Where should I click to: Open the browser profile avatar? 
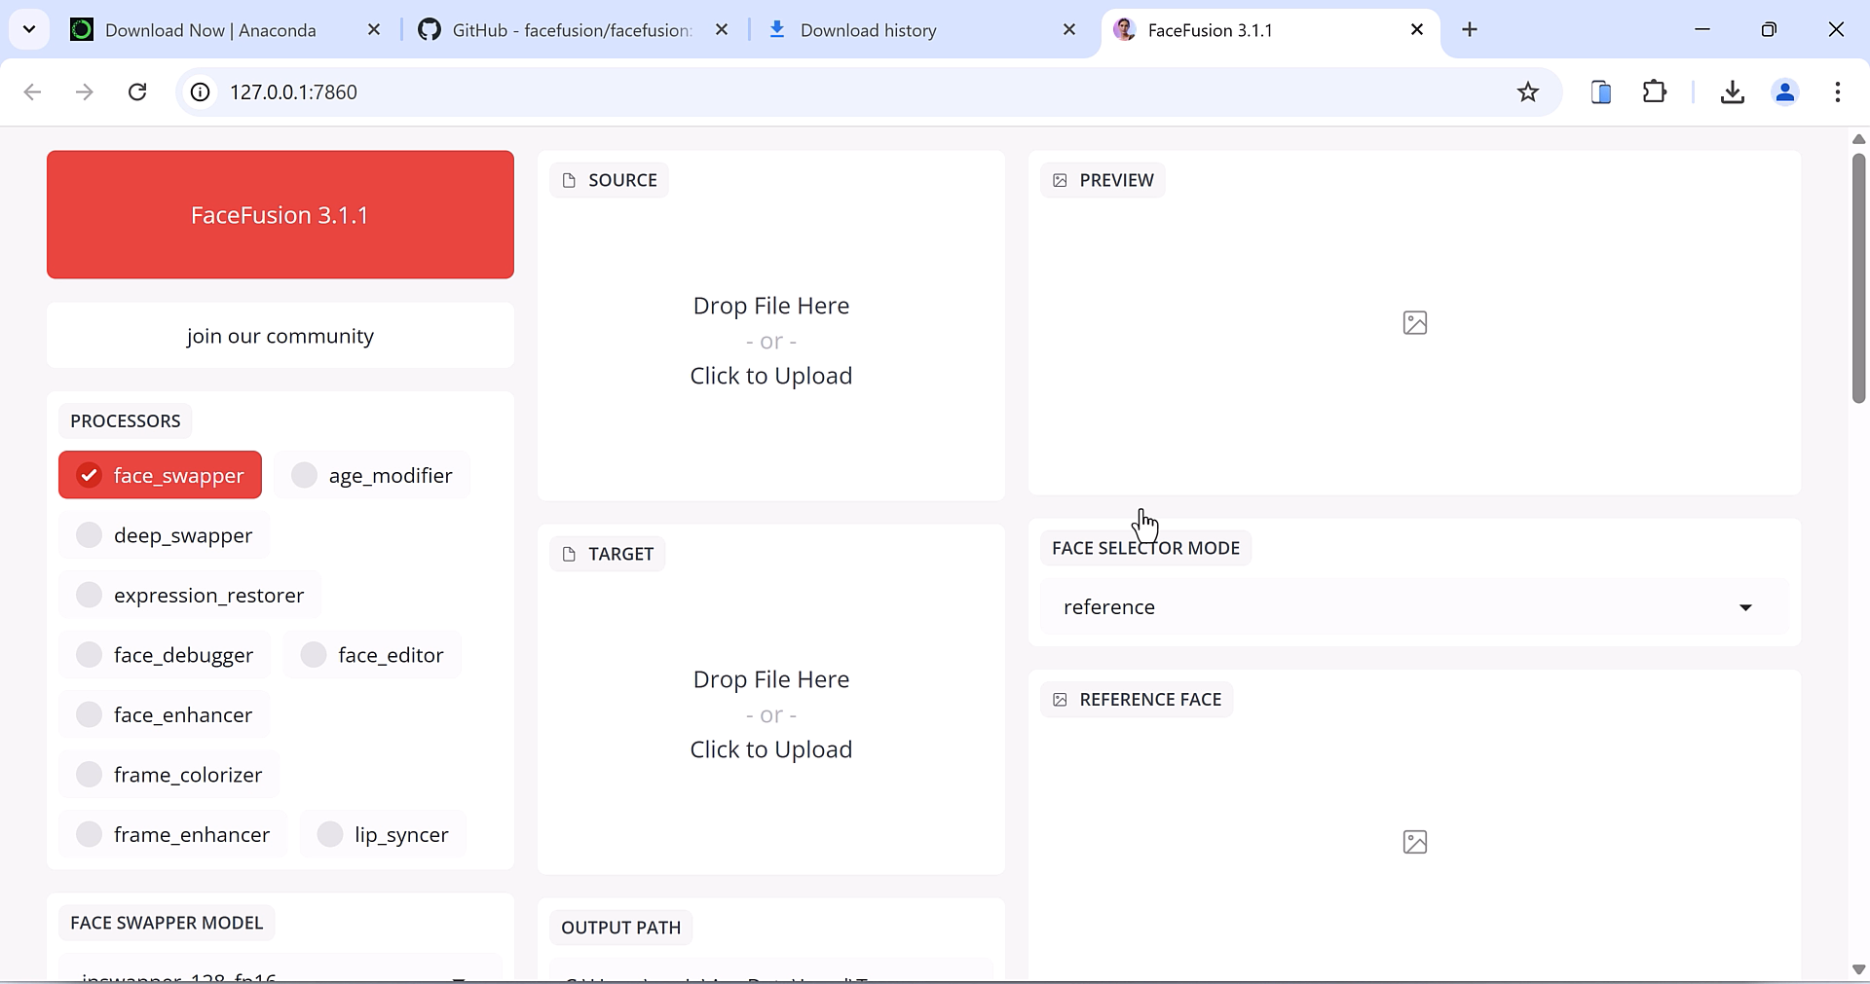point(1785,91)
